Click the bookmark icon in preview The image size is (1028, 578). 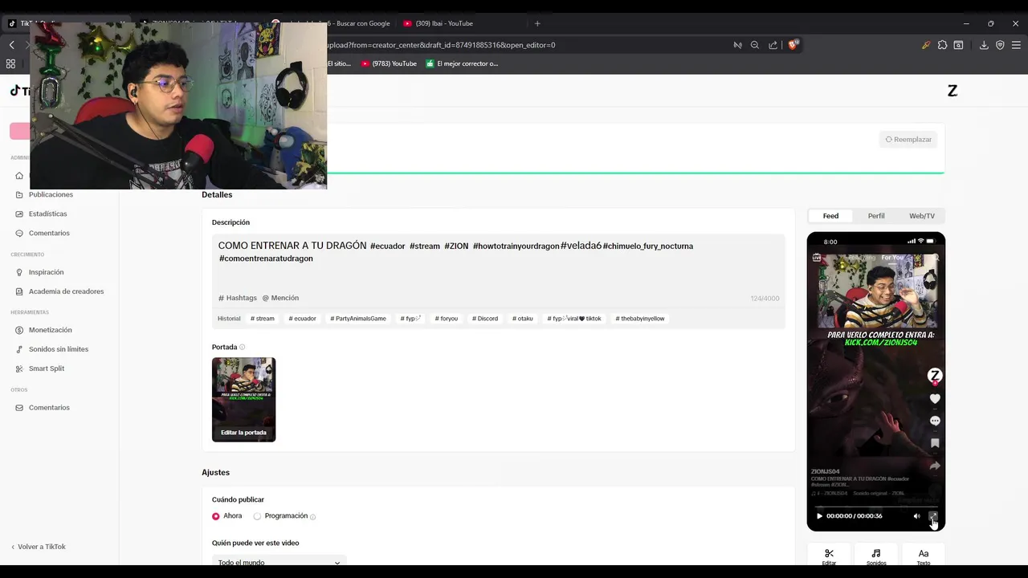935,443
